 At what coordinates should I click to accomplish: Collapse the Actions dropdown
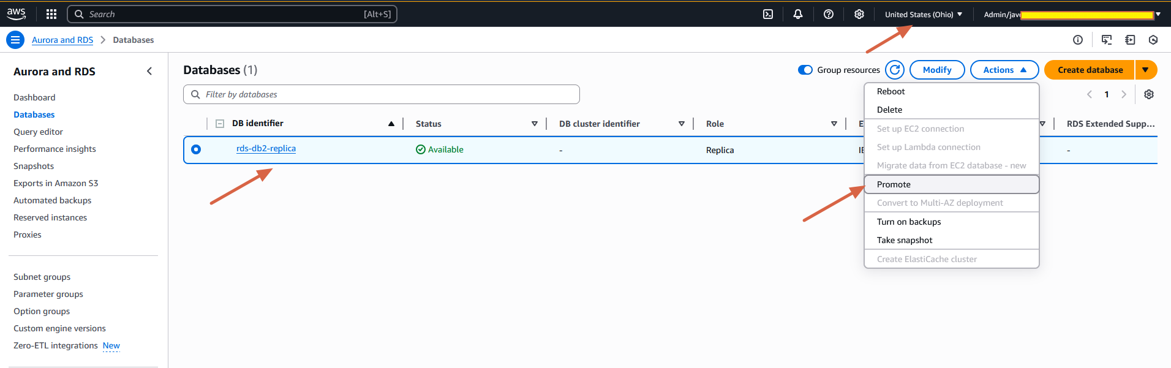click(x=1004, y=70)
